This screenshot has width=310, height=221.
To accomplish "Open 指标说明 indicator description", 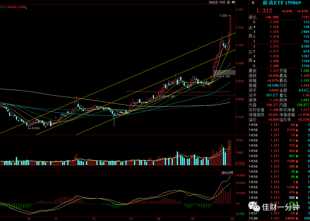I will pos(227,173).
